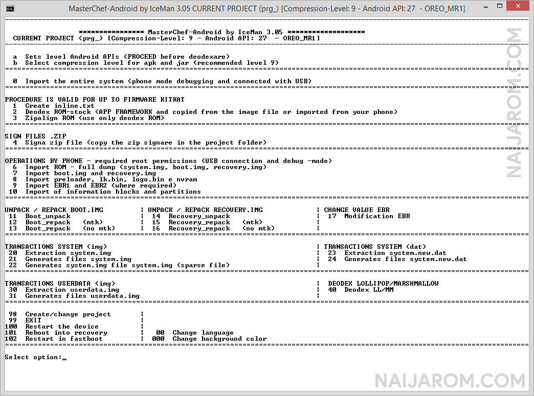Screen dimensions: 534x396
Task: Minimize the MasterChef-Android console window
Action: point(485,7)
